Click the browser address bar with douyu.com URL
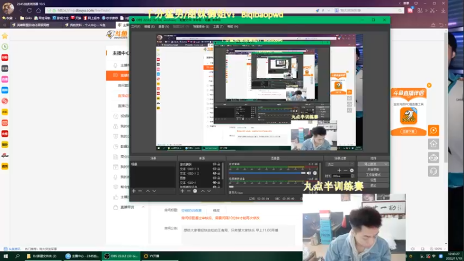The height and width of the screenshot is (261, 464). tap(180, 10)
